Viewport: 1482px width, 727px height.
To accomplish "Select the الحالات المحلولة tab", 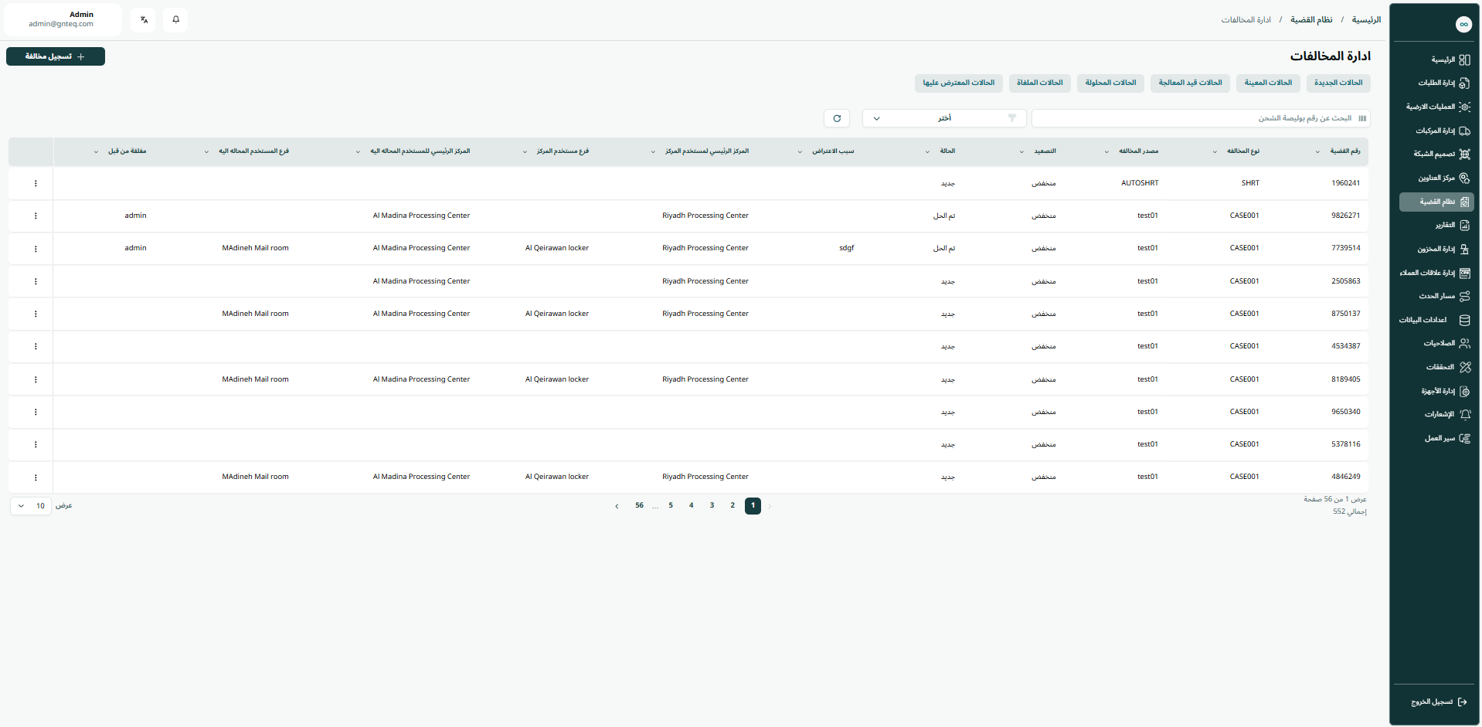I will (x=1110, y=83).
